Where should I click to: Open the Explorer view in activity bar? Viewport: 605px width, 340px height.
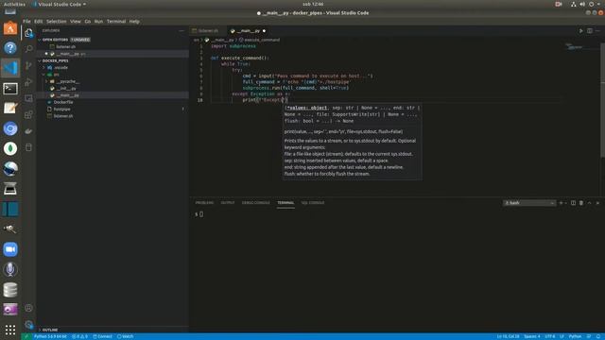[28, 33]
